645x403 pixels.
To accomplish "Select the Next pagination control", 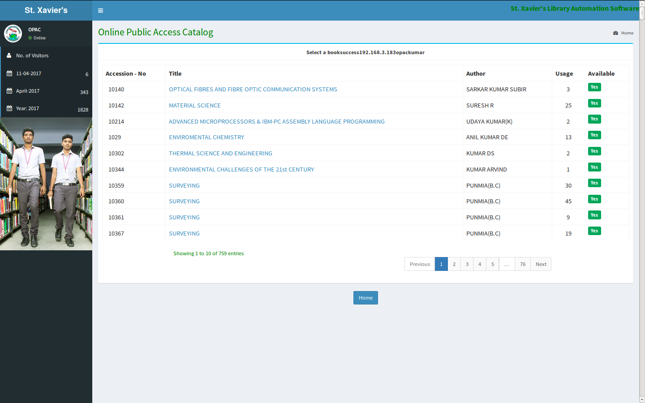I will 541,264.
